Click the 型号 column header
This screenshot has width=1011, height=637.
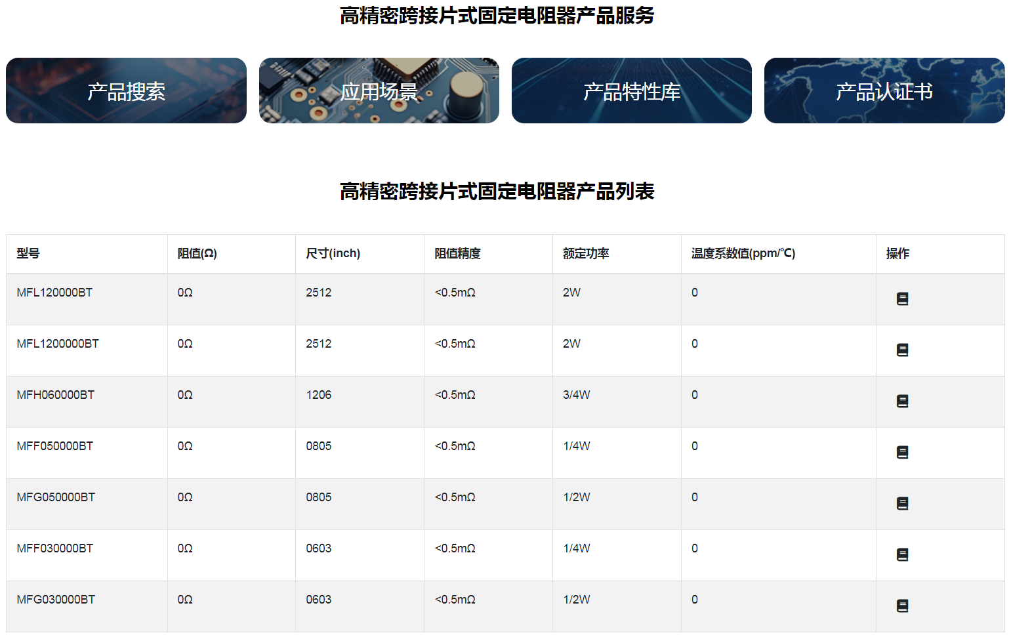click(x=29, y=253)
